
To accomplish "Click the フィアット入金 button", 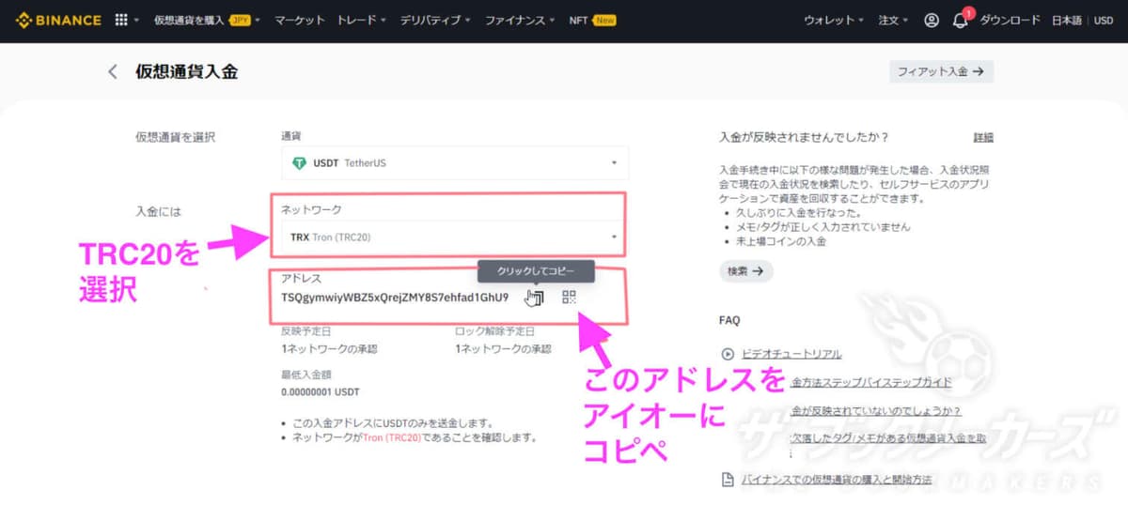I will click(x=940, y=71).
